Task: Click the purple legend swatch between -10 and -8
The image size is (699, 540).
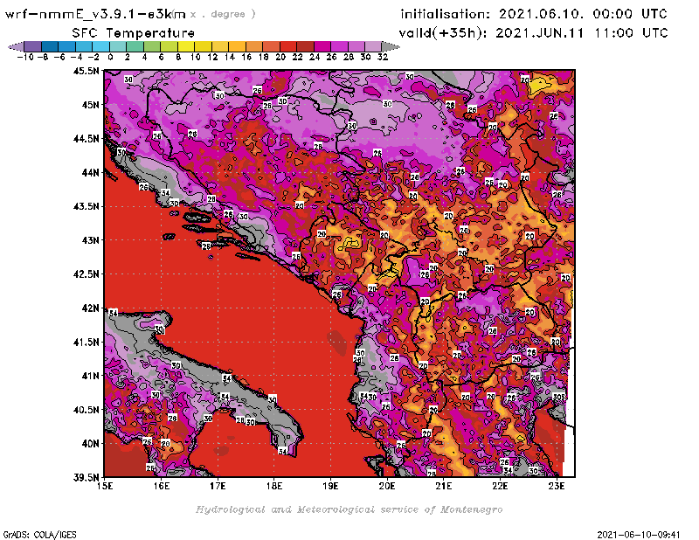Action: tap(32, 46)
